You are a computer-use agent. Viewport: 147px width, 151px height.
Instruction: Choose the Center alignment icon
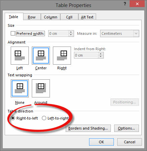click(41, 56)
